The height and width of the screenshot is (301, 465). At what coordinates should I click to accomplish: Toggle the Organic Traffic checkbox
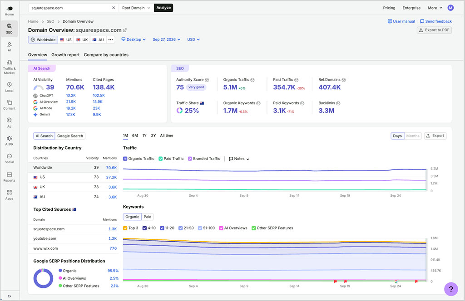(125, 159)
